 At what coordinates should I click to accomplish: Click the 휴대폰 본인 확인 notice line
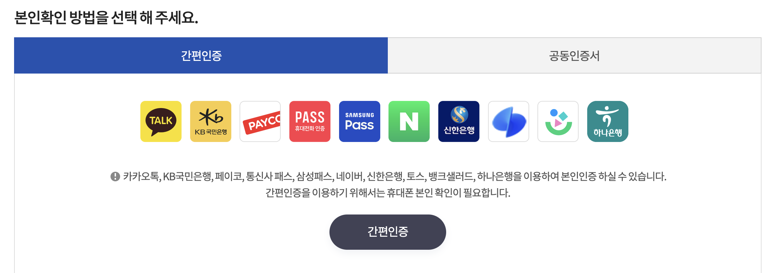click(388, 193)
